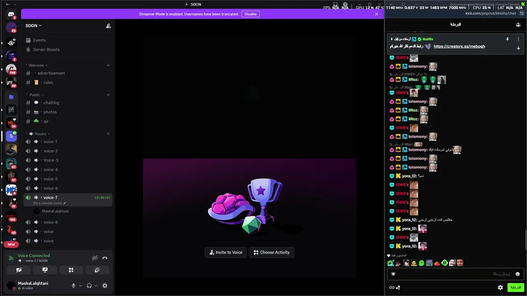Open server icon with 148 badge
Screen dimensions: 527x296
(11, 69)
